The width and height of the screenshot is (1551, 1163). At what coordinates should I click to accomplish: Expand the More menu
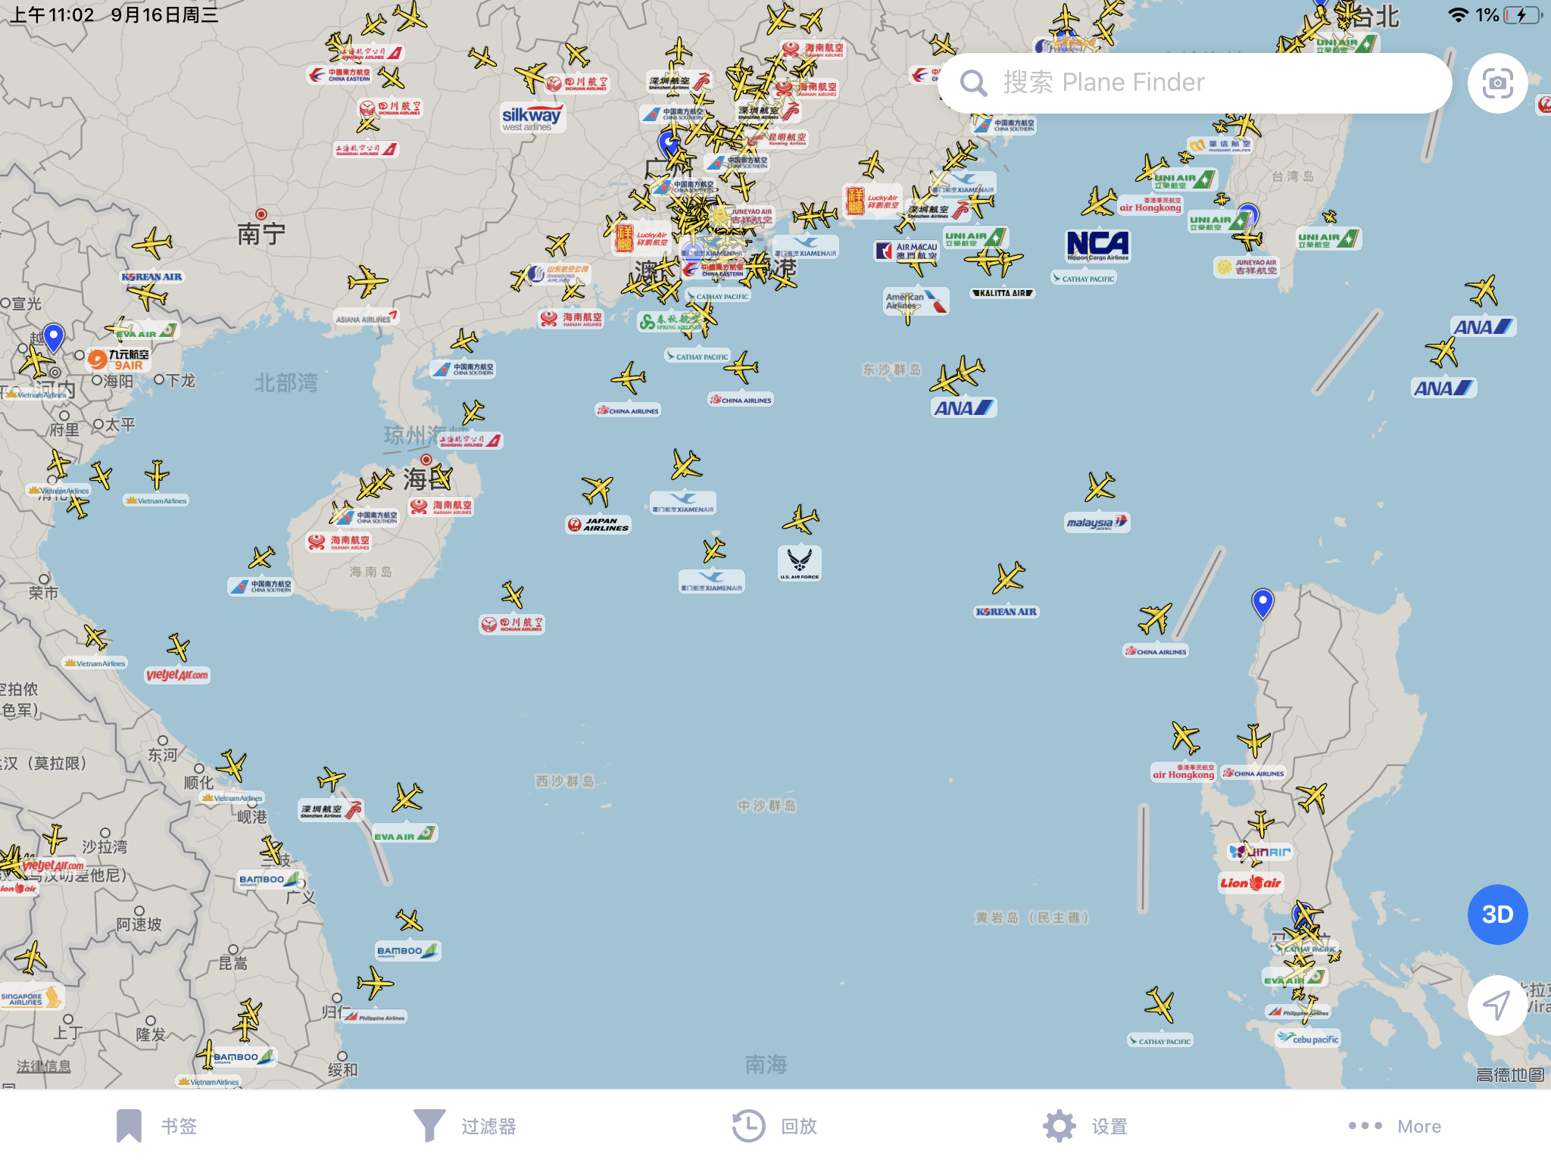pyautogui.click(x=1394, y=1126)
